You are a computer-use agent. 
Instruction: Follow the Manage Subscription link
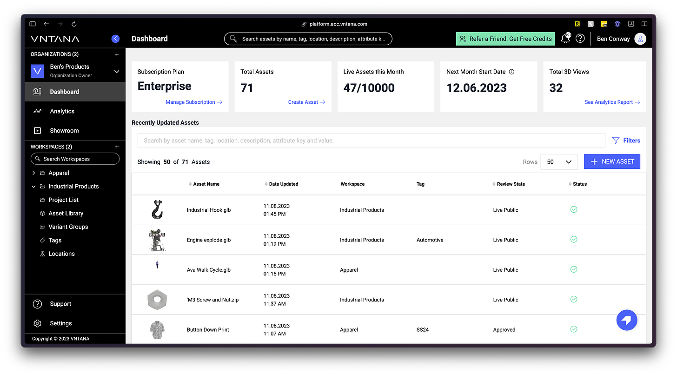pos(194,102)
